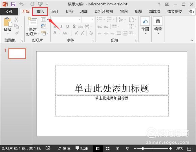196x152 pixels.
Task: Open 剪贴板 Clipboard pane launcher
Action: pos(22,41)
